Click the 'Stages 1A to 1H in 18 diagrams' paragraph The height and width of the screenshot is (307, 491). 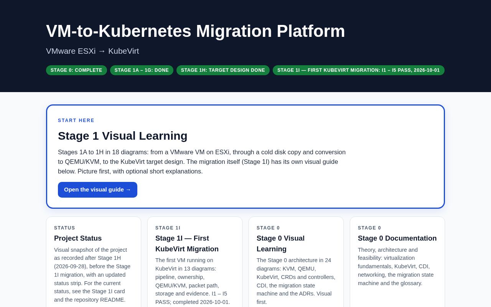coord(202,162)
